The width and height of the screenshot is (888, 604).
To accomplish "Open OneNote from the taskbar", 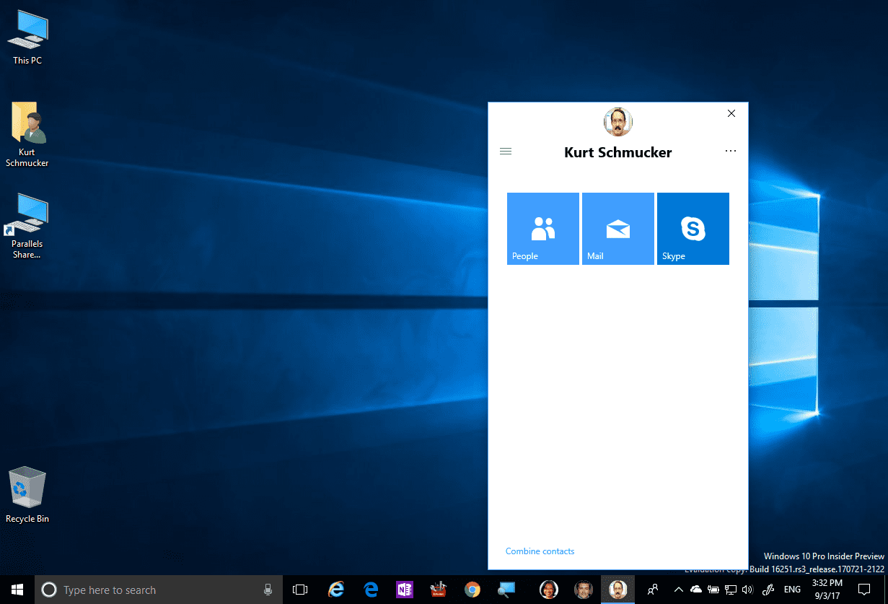I will 405,590.
